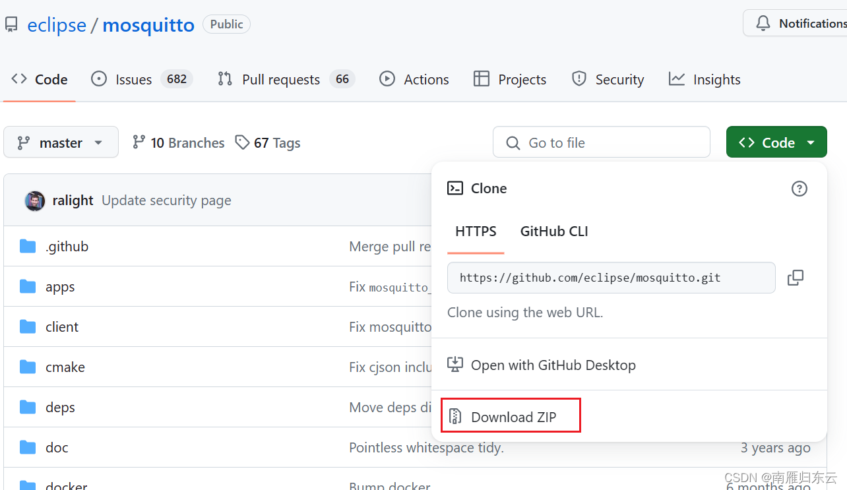
Task: Open the Insights tab
Action: pyautogui.click(x=705, y=79)
